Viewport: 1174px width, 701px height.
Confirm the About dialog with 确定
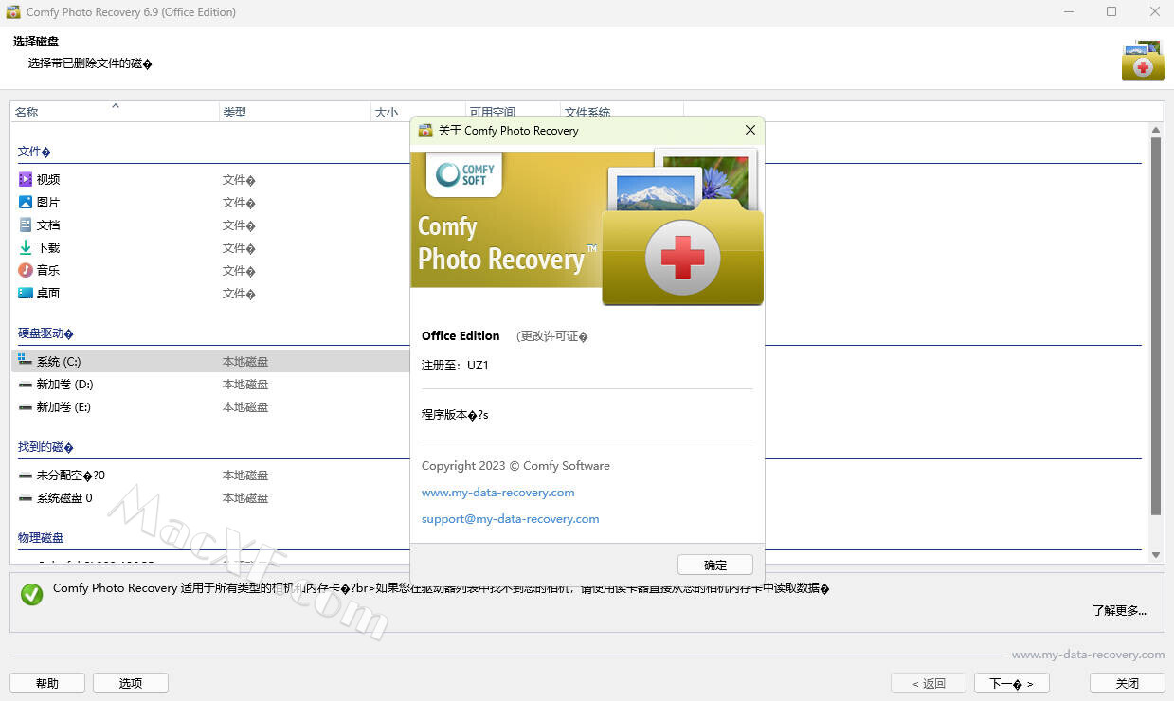click(x=715, y=565)
